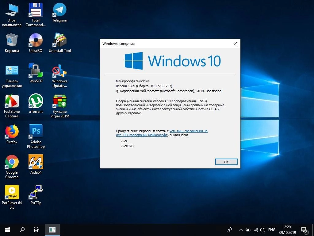Open the Action Center notifications icon
Viewport: 314px width, 236px height.
(x=304, y=230)
